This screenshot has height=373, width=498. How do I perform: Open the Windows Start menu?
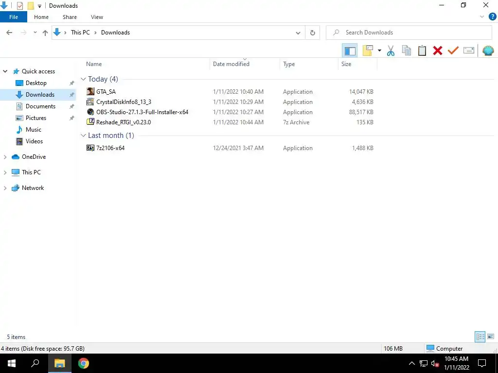tap(12, 363)
